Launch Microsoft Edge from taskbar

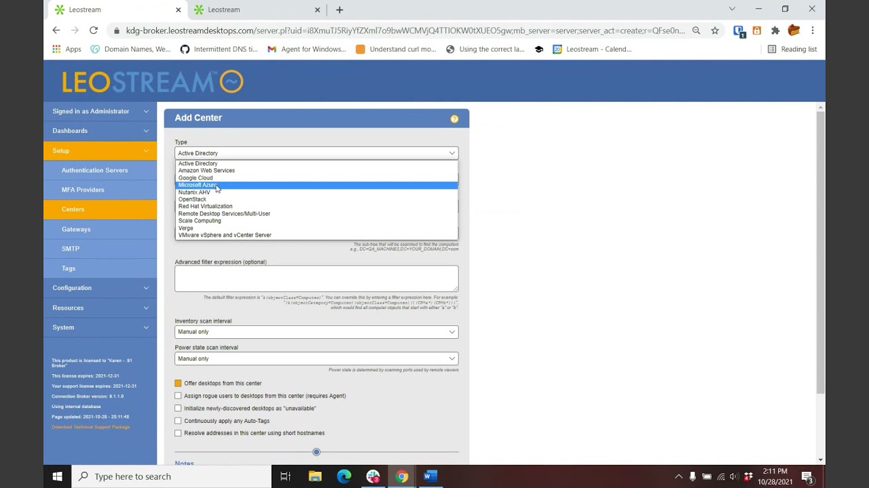click(x=344, y=476)
